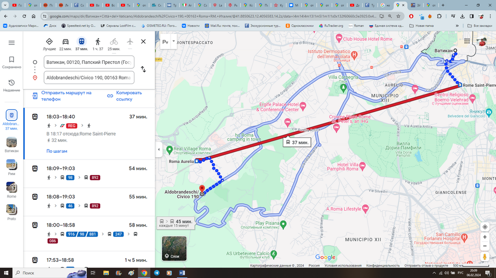Open browser extensions puzzle icon
This screenshot has height=278, width=496.
439,16
